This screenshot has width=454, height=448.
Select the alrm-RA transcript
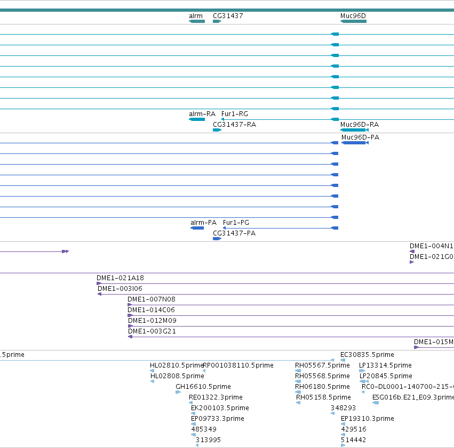(x=197, y=119)
